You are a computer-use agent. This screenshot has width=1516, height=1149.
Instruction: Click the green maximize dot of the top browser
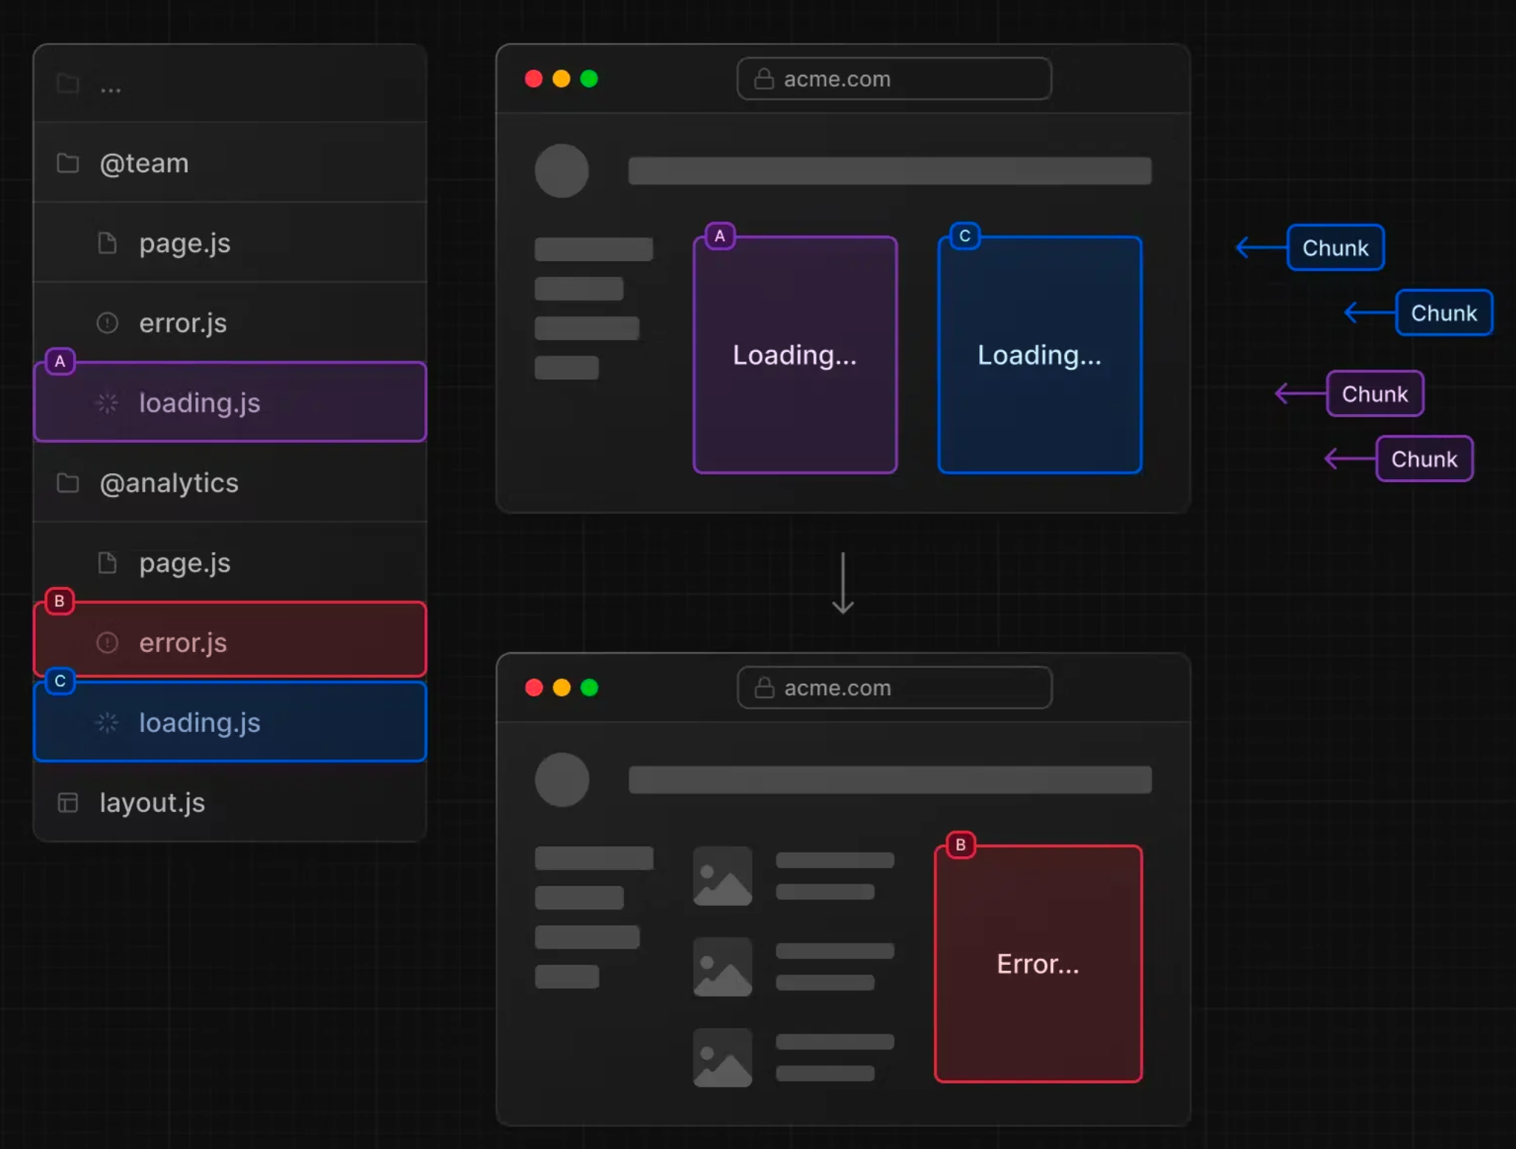coord(589,78)
